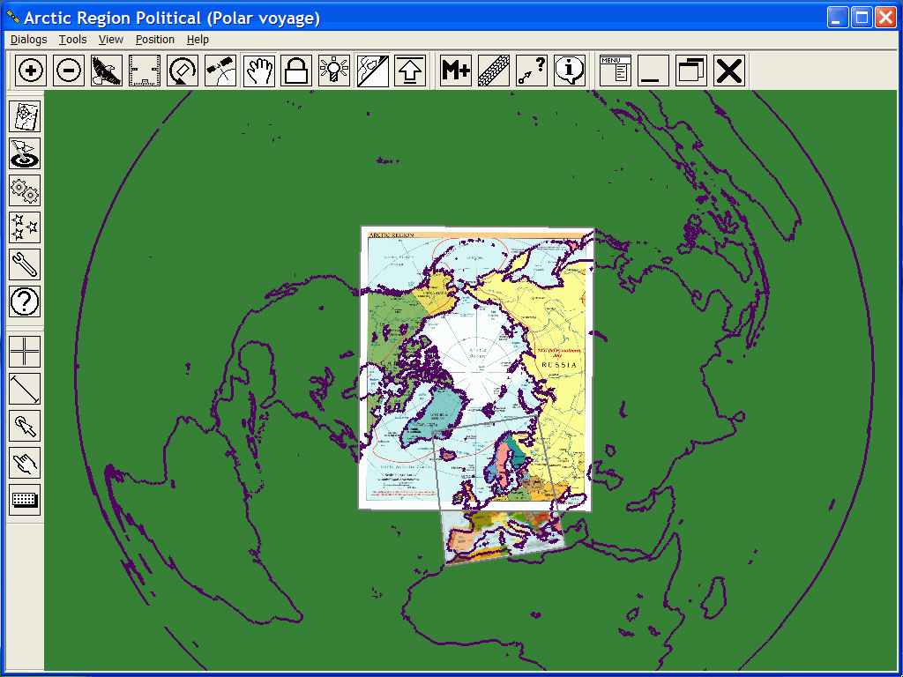Select the diagonal line measure tool
The width and height of the screenshot is (903, 677).
[25, 389]
